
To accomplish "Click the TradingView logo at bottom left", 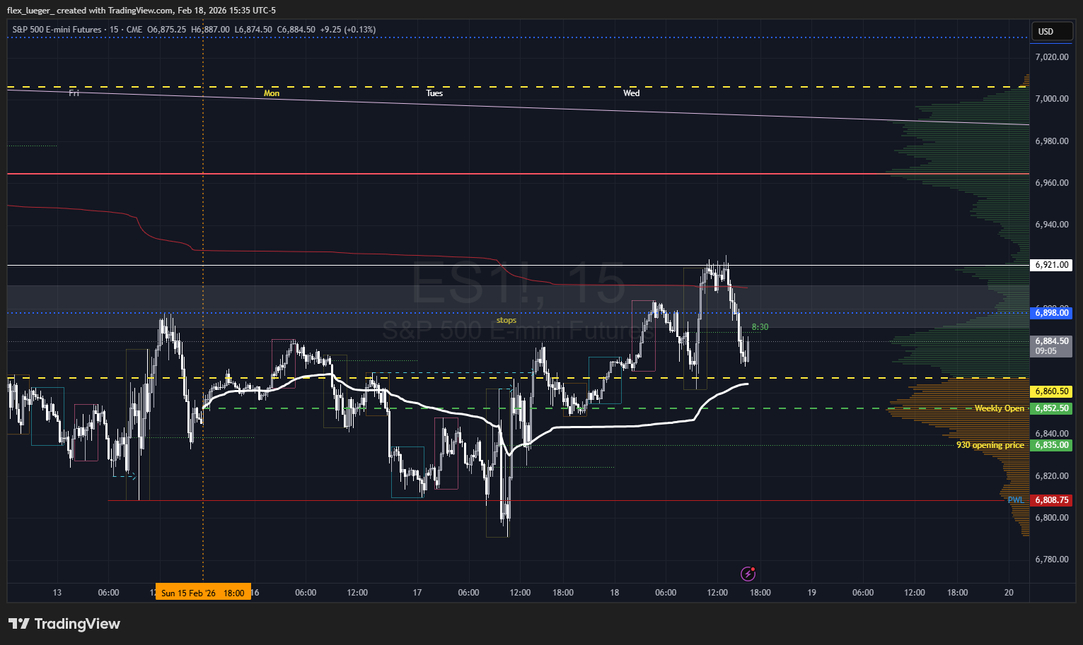I will pos(64,624).
